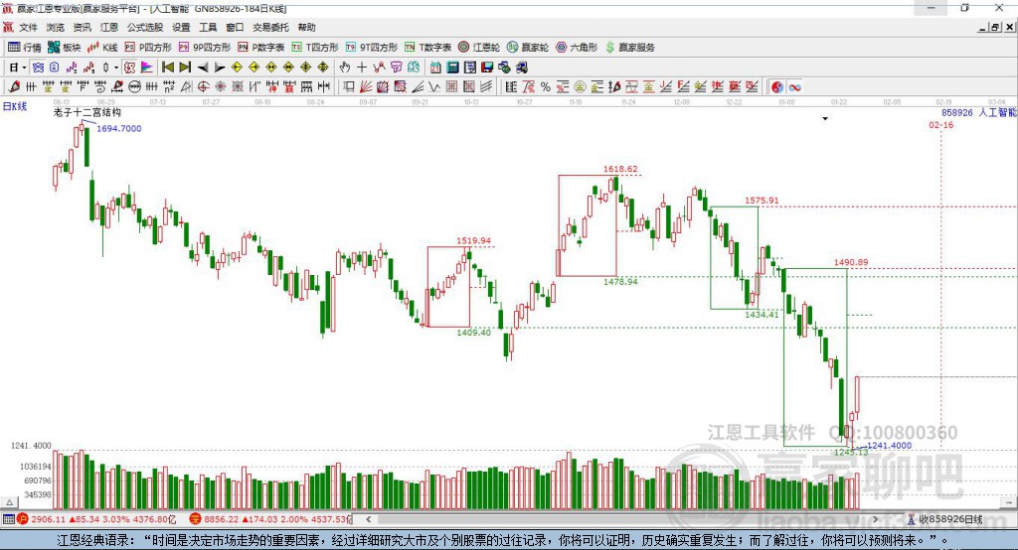
Task: Open the 工具 menu
Action: coord(208,27)
